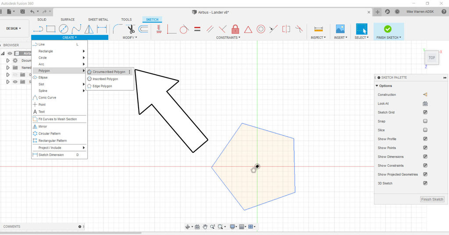Select Circular Pattern in Create menu
This screenshot has height=235, width=449.
coord(59,133)
